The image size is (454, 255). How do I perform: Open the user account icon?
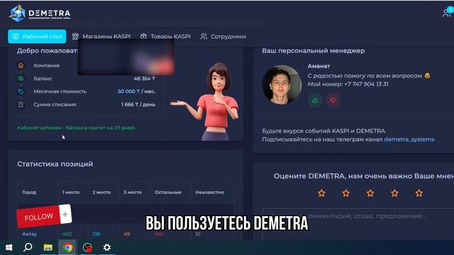point(448,13)
